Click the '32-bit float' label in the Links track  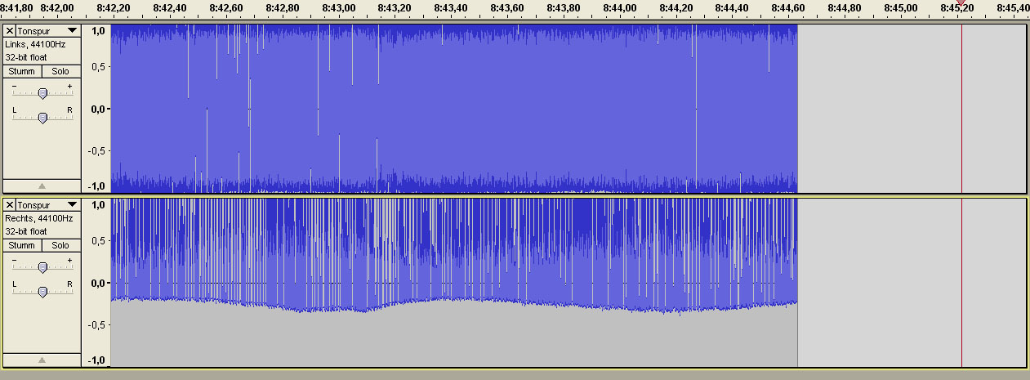point(25,57)
